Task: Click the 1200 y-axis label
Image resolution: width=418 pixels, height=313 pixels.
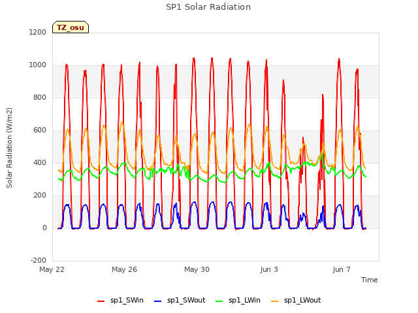Action: coord(38,32)
